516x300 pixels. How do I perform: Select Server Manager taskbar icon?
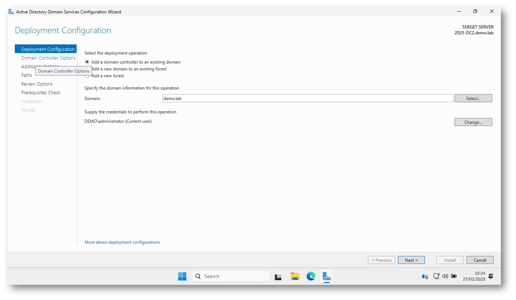[x=327, y=277]
